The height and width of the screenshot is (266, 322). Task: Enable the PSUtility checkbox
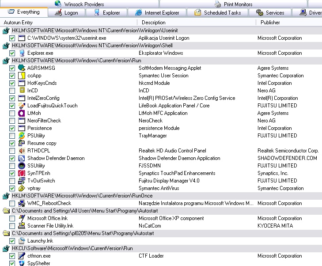[x=12, y=136]
